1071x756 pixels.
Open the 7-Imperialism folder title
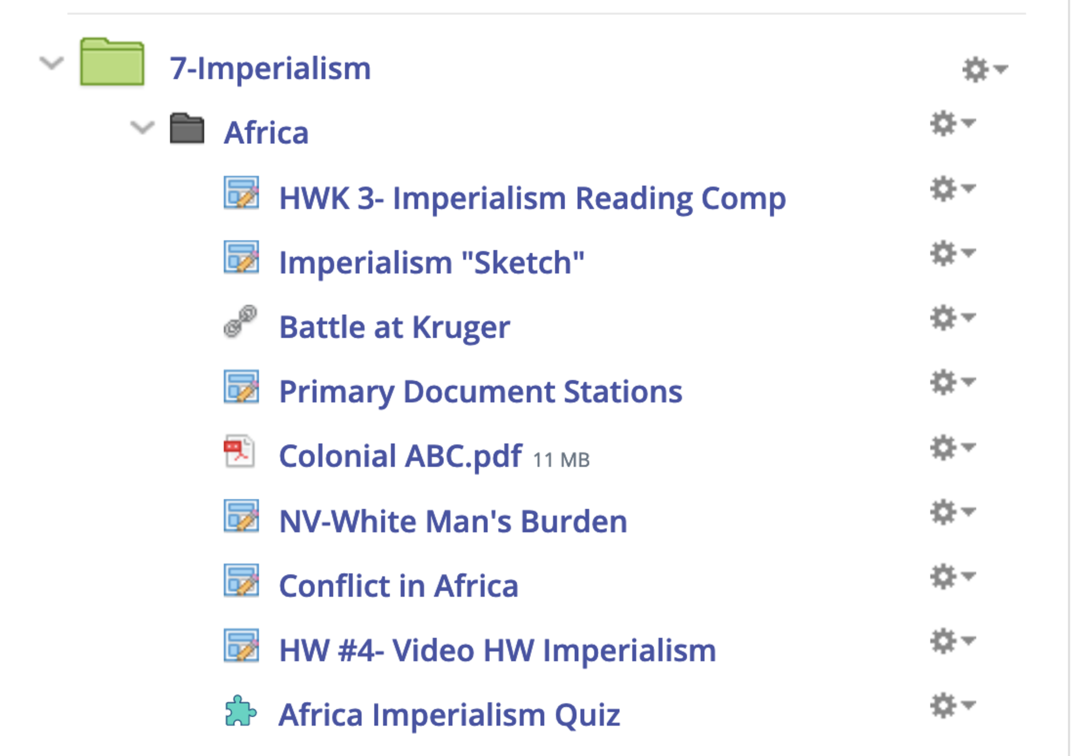(270, 68)
